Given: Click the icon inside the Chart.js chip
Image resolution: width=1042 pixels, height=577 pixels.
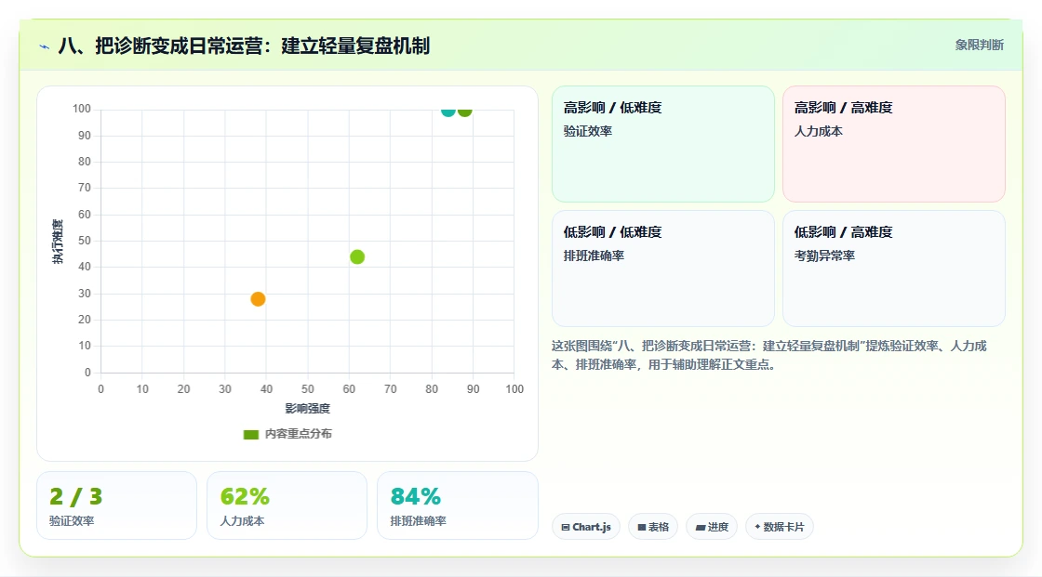Looking at the screenshot, I should tap(566, 528).
